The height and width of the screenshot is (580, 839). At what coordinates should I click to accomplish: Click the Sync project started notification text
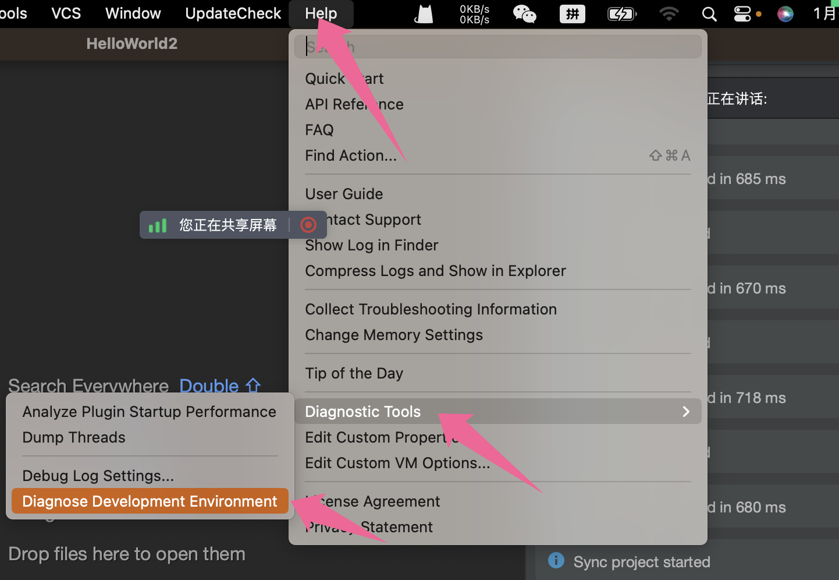click(x=642, y=562)
